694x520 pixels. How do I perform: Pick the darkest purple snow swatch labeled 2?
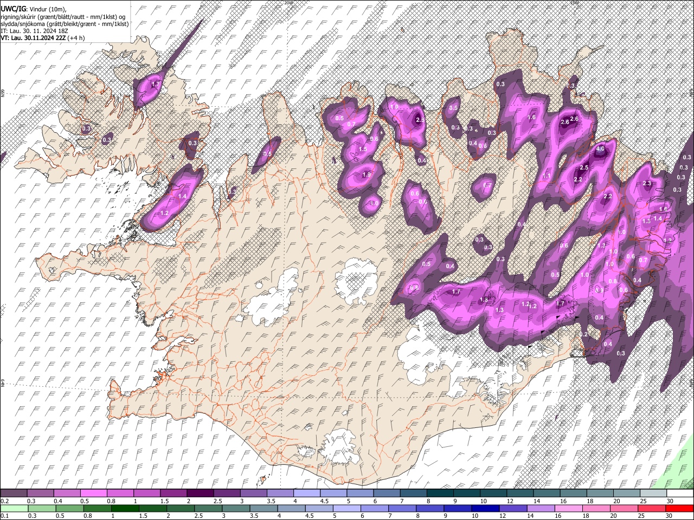pyautogui.click(x=200, y=493)
